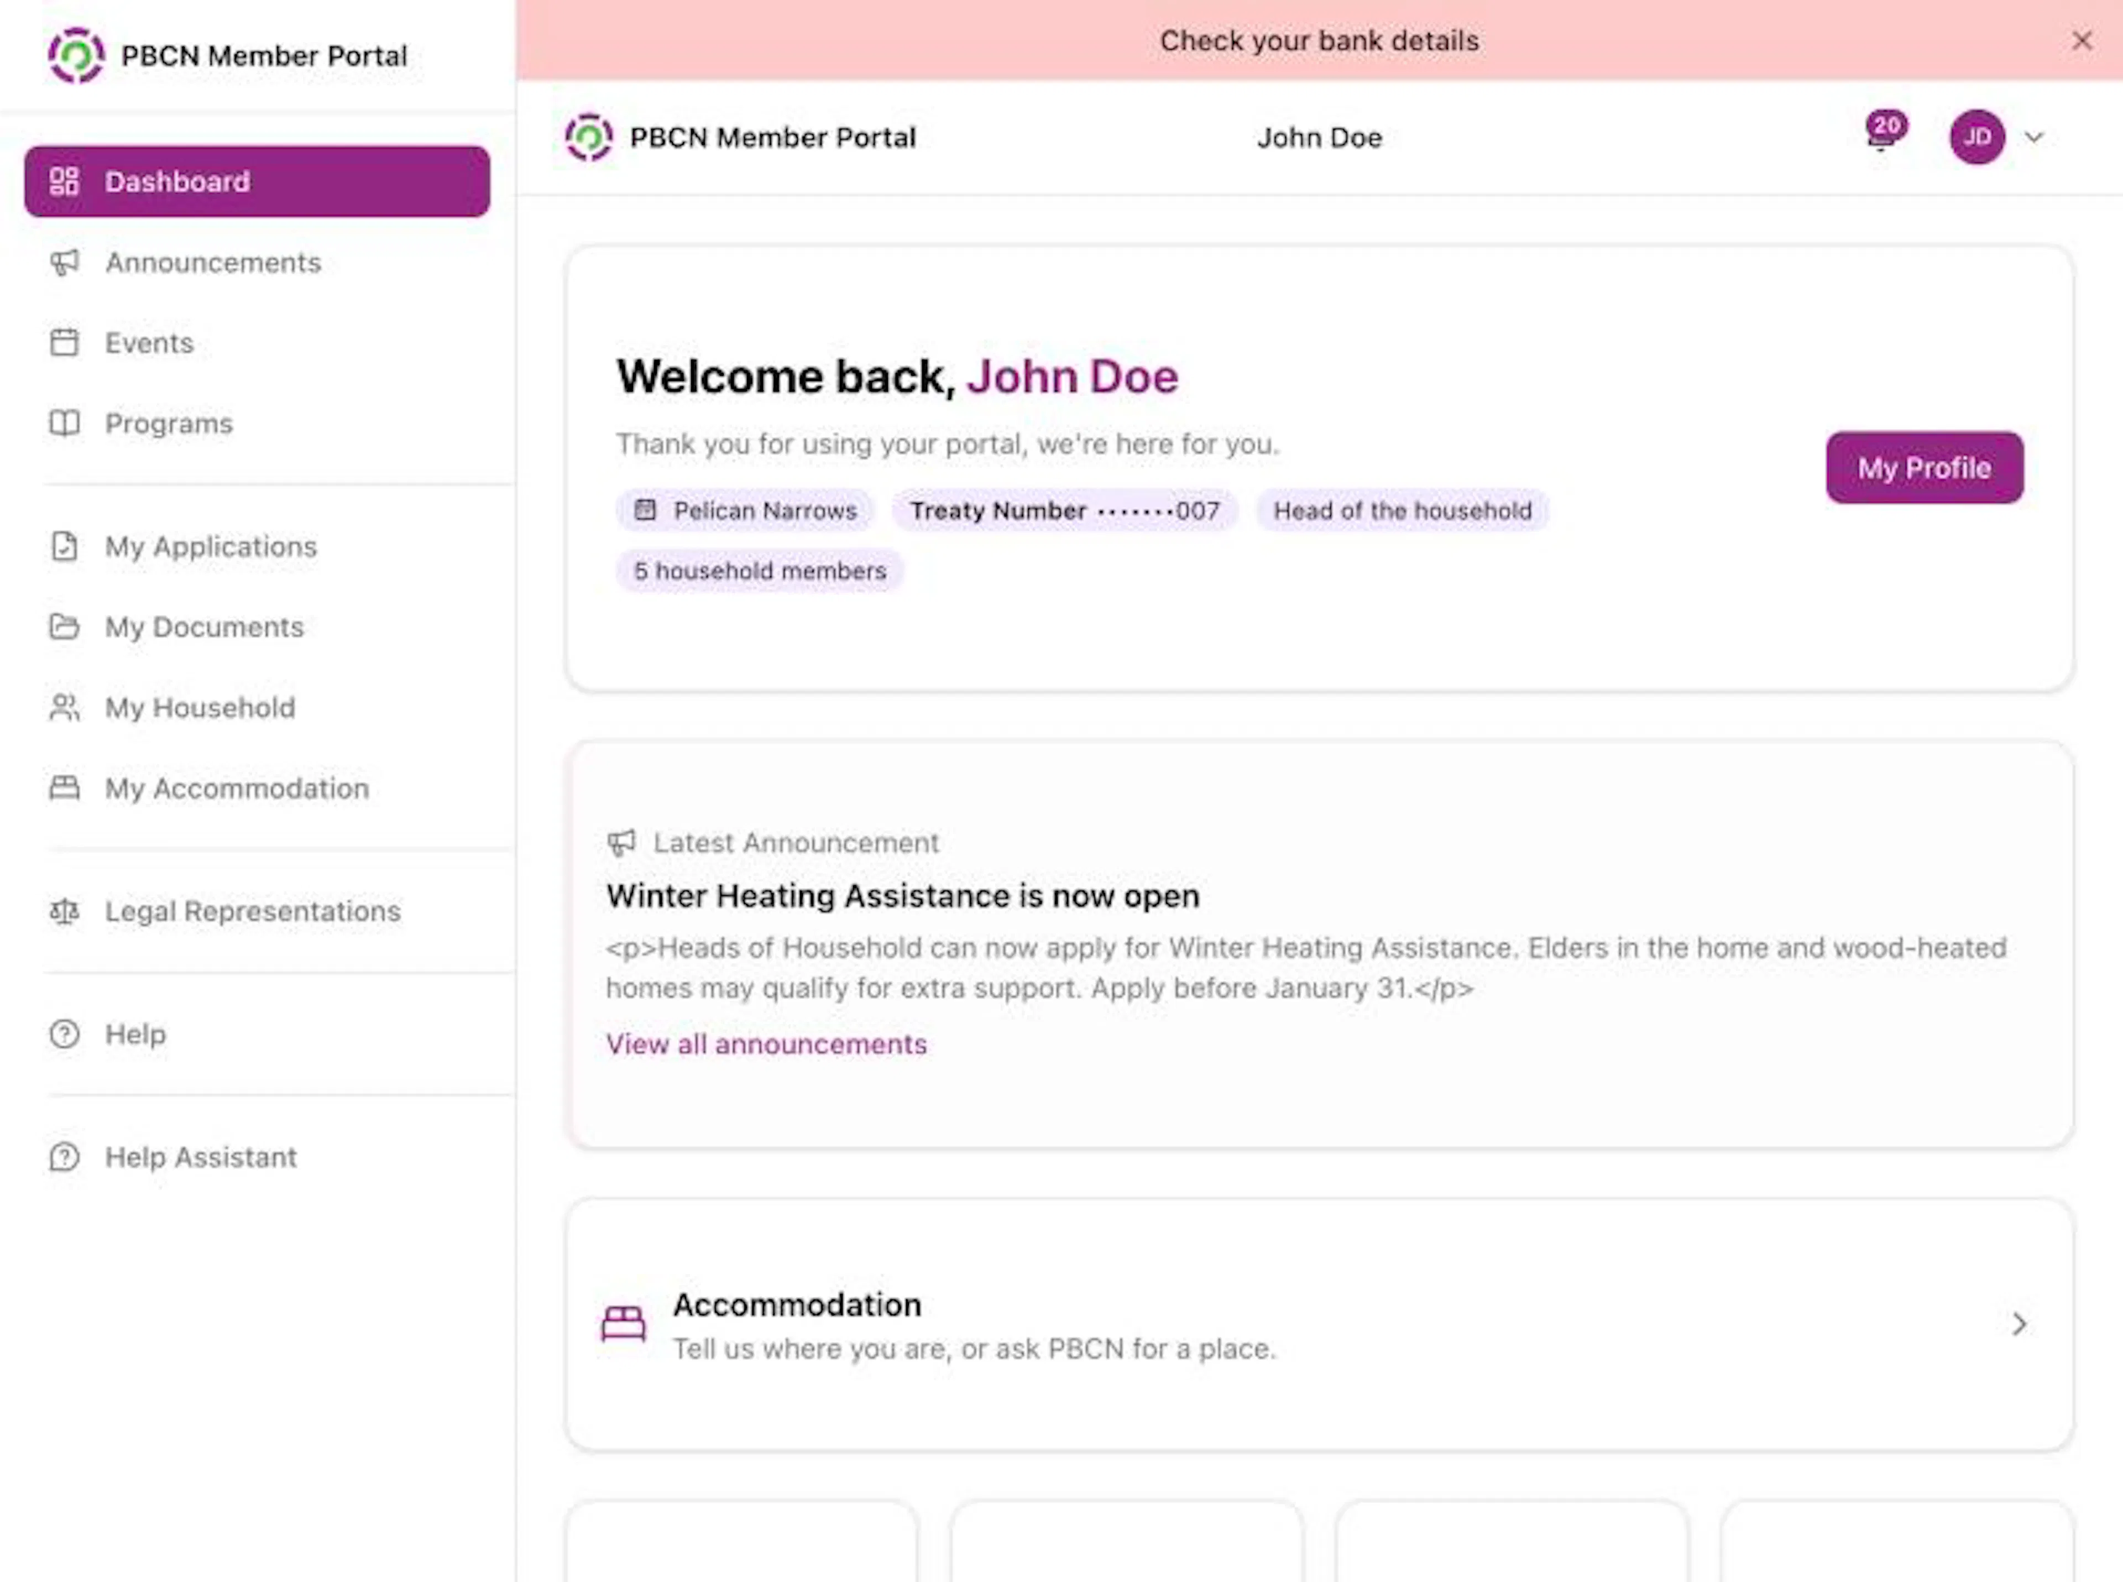This screenshot has width=2123, height=1582.
Task: Open the Dashboard sidebar item
Action: click(x=257, y=182)
